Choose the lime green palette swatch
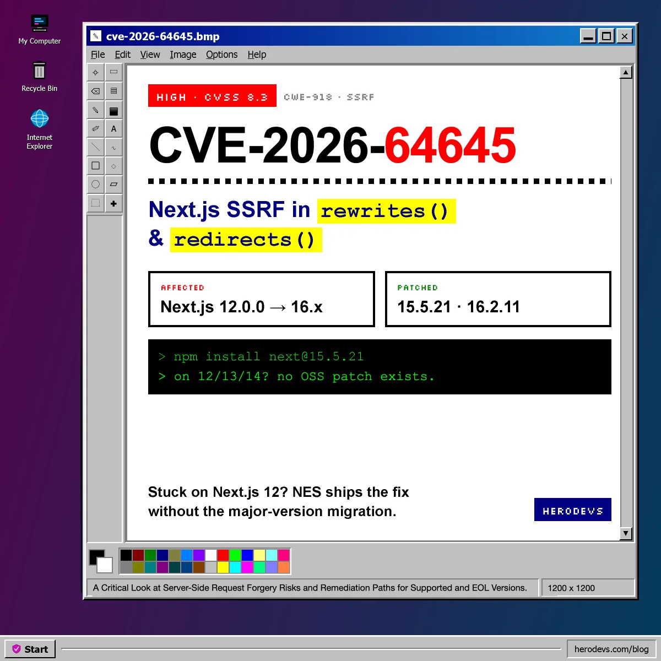The width and height of the screenshot is (661, 661). click(x=235, y=555)
